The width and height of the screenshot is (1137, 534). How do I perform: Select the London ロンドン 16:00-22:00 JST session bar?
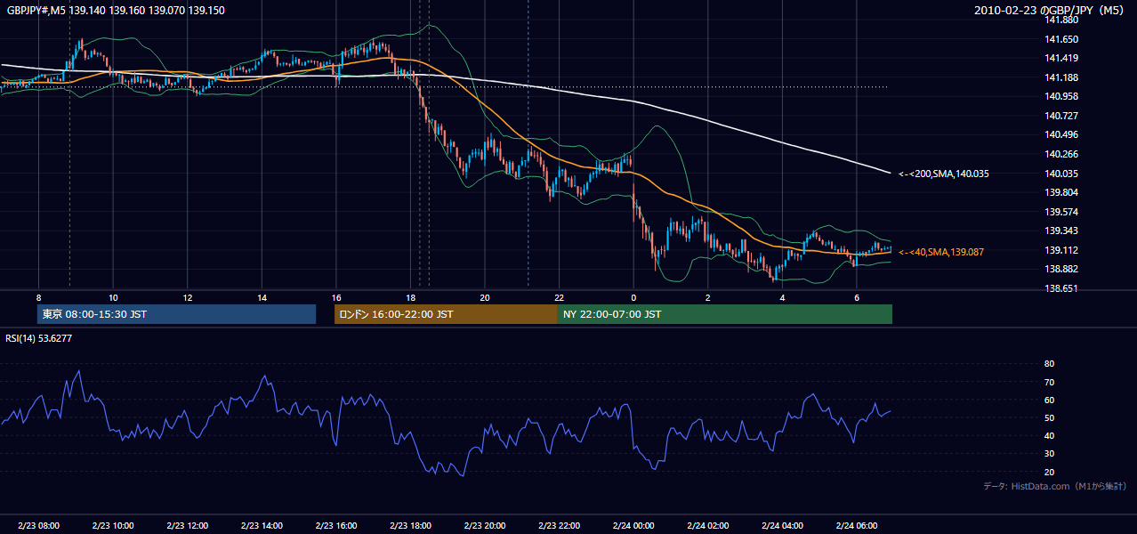pos(446,314)
